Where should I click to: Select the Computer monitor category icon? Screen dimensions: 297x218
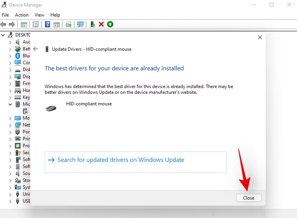point(18,63)
